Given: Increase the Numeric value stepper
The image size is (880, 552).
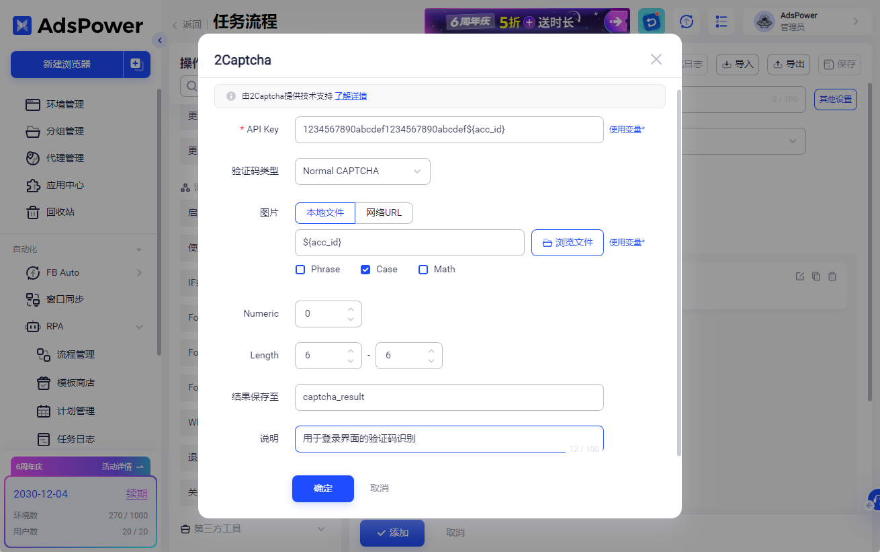Looking at the screenshot, I should click(x=351, y=309).
